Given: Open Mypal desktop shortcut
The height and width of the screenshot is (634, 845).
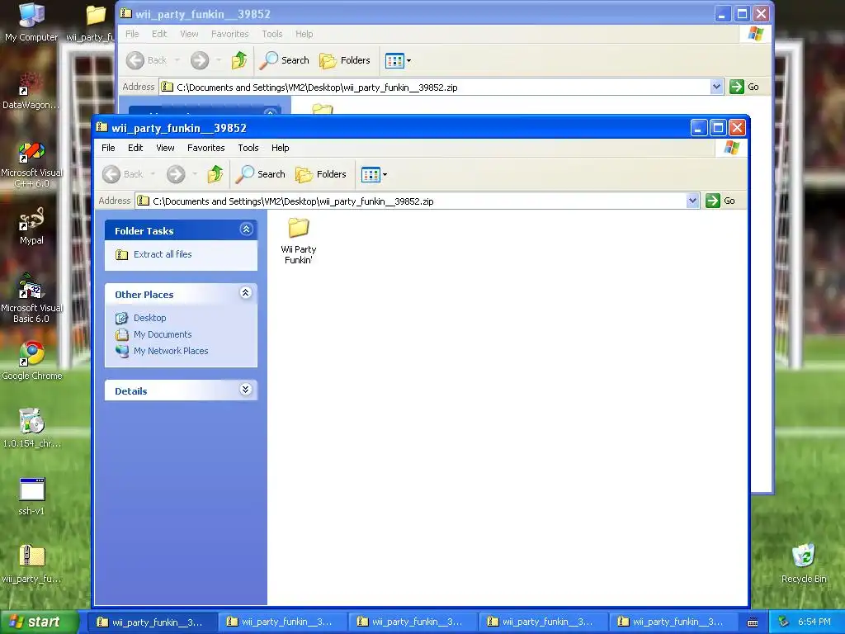Looking at the screenshot, I should [x=31, y=226].
